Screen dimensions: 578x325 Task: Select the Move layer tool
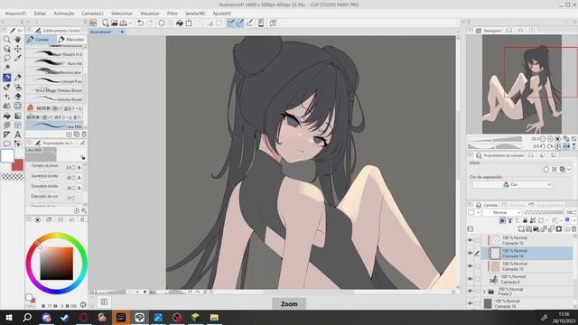(x=17, y=49)
